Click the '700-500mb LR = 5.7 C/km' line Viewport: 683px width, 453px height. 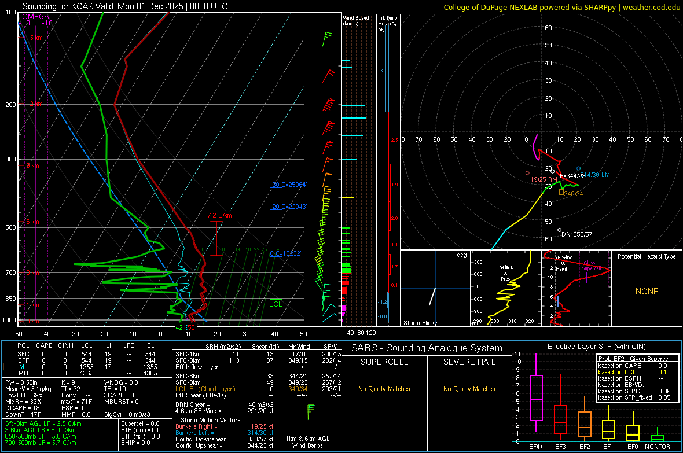point(41,443)
